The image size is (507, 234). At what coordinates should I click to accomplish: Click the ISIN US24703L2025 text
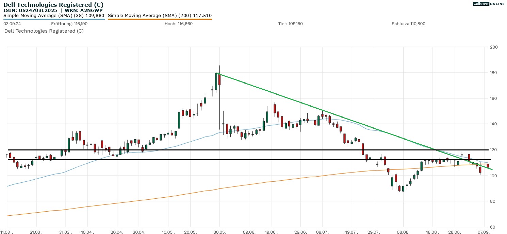tap(30, 10)
